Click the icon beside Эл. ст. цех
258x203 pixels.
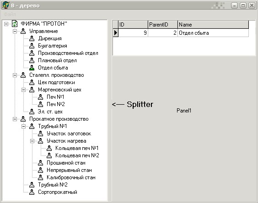coord(32,112)
